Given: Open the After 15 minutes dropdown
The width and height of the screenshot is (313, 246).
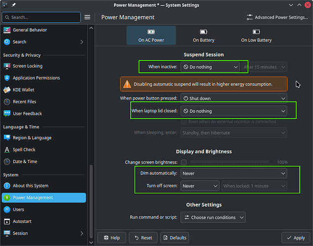Looking at the screenshot, I should 264,67.
